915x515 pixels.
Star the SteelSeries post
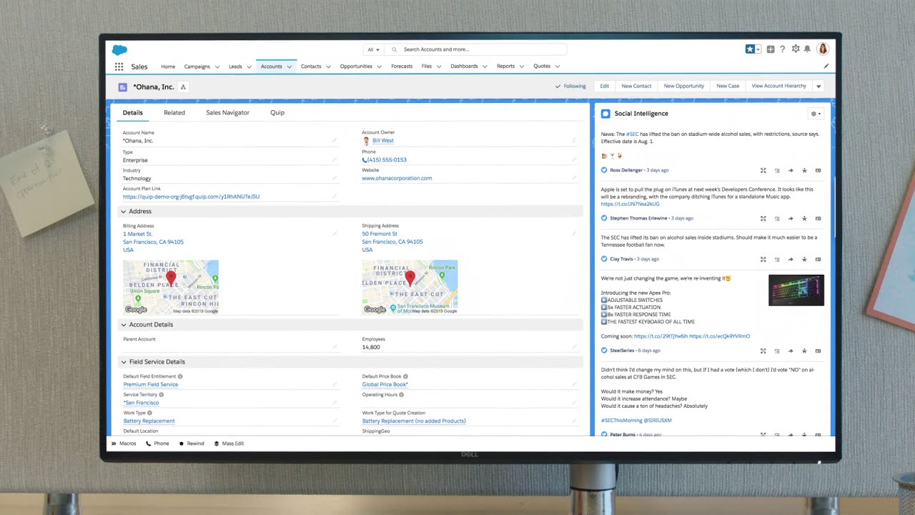(x=804, y=350)
